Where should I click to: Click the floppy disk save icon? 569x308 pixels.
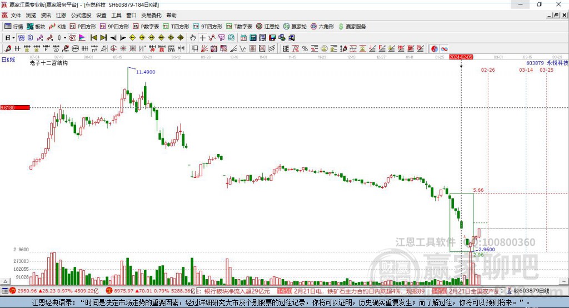pos(272,38)
